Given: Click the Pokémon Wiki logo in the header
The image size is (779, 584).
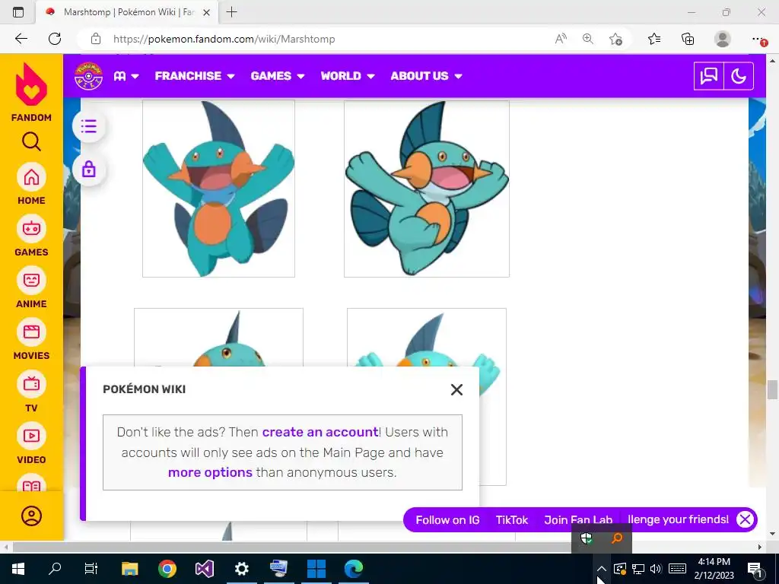Looking at the screenshot, I should click(88, 76).
